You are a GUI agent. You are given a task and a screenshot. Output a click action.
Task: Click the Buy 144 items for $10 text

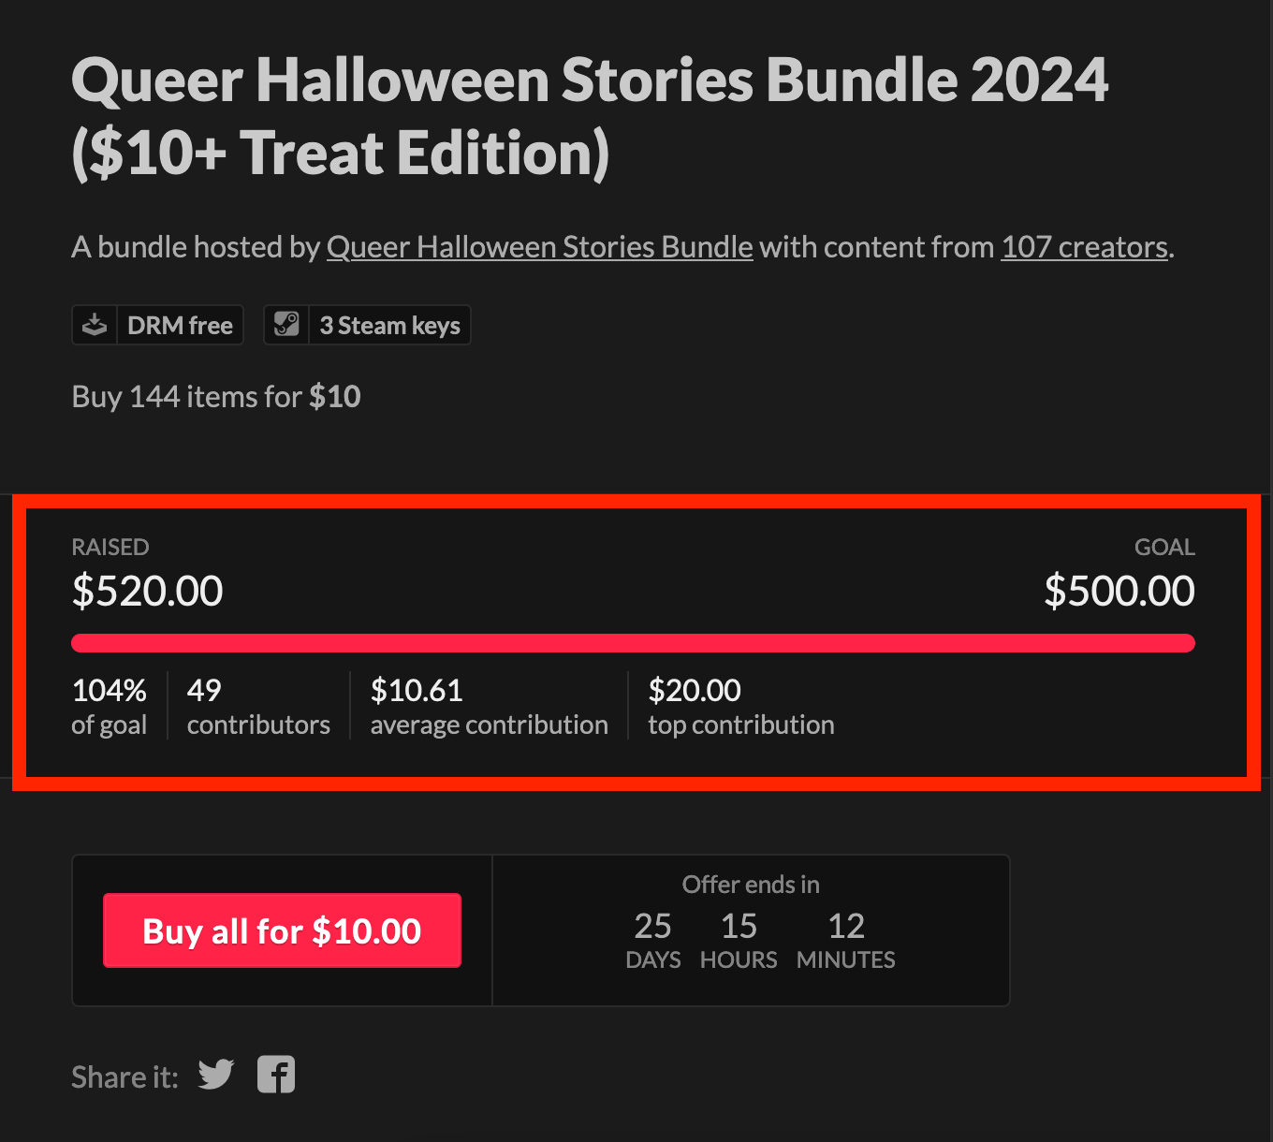(x=216, y=397)
